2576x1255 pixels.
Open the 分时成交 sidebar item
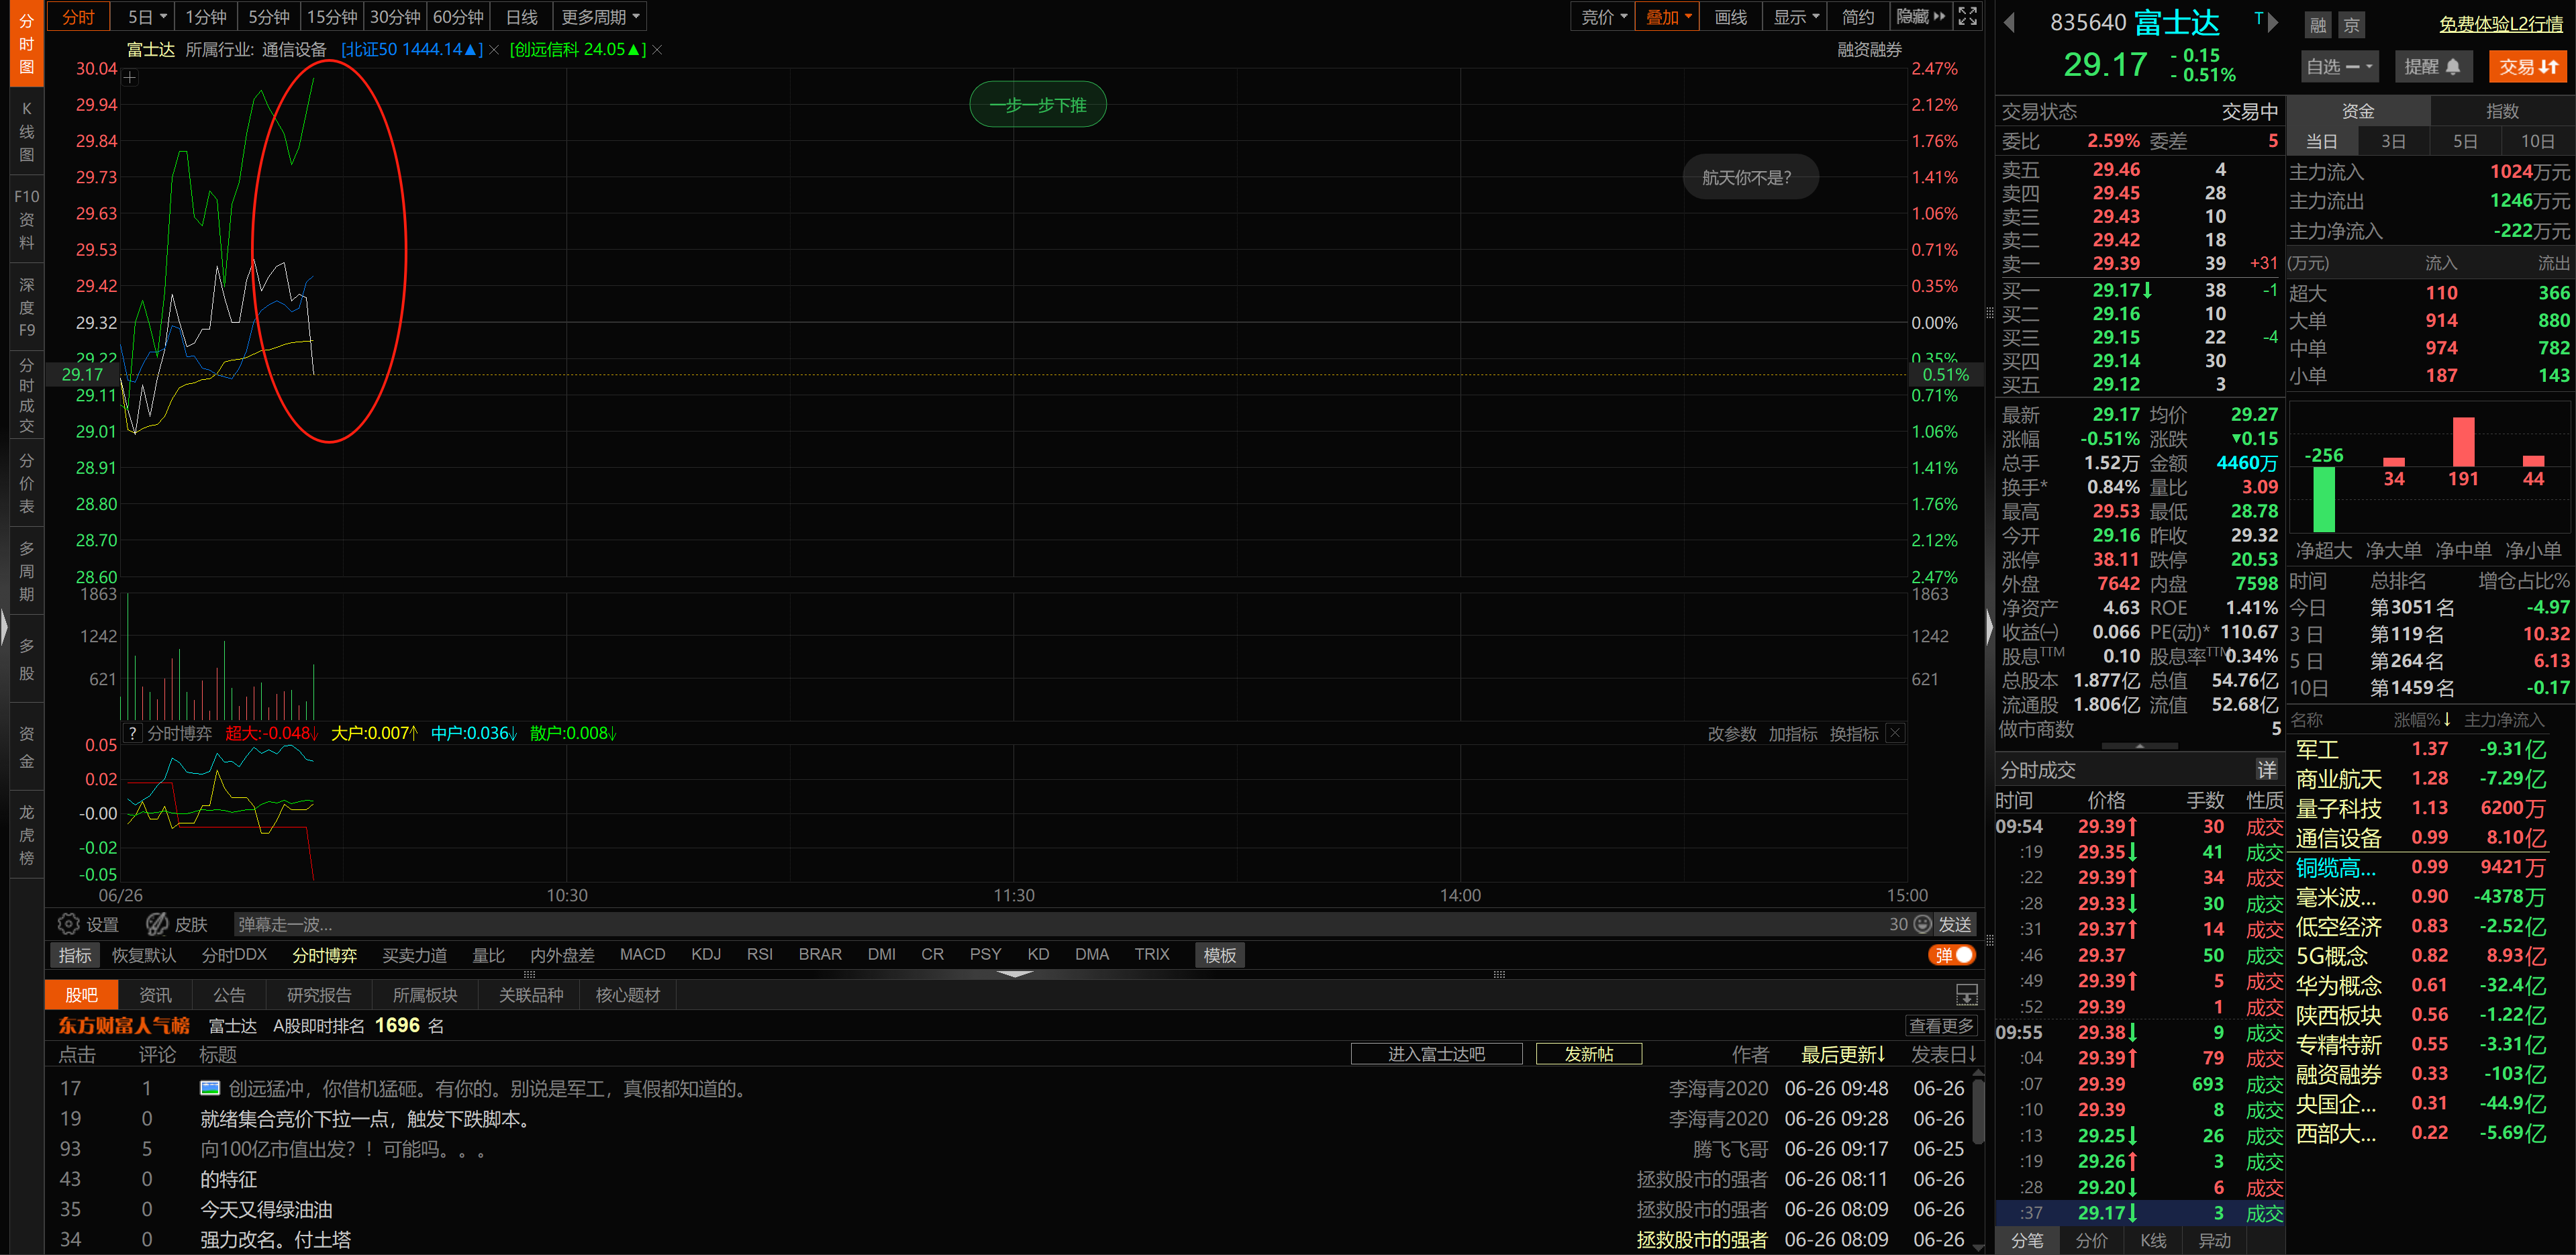tap(27, 395)
